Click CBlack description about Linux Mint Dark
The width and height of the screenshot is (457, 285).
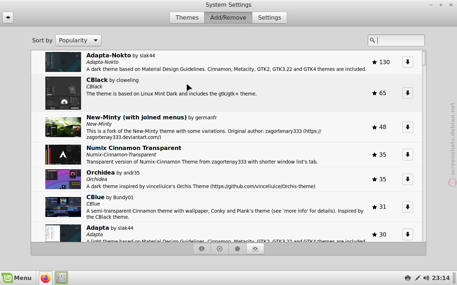171,94
